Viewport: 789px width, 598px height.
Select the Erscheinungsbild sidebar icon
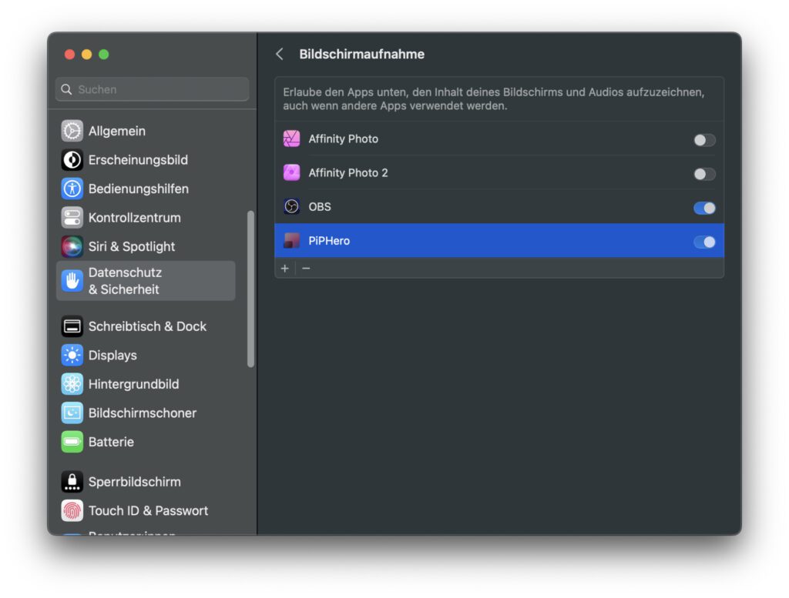(72, 160)
